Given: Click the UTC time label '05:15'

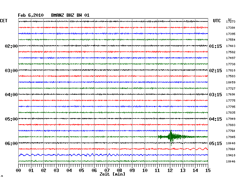Looking at the screenshot, I should [x=215, y=143].
